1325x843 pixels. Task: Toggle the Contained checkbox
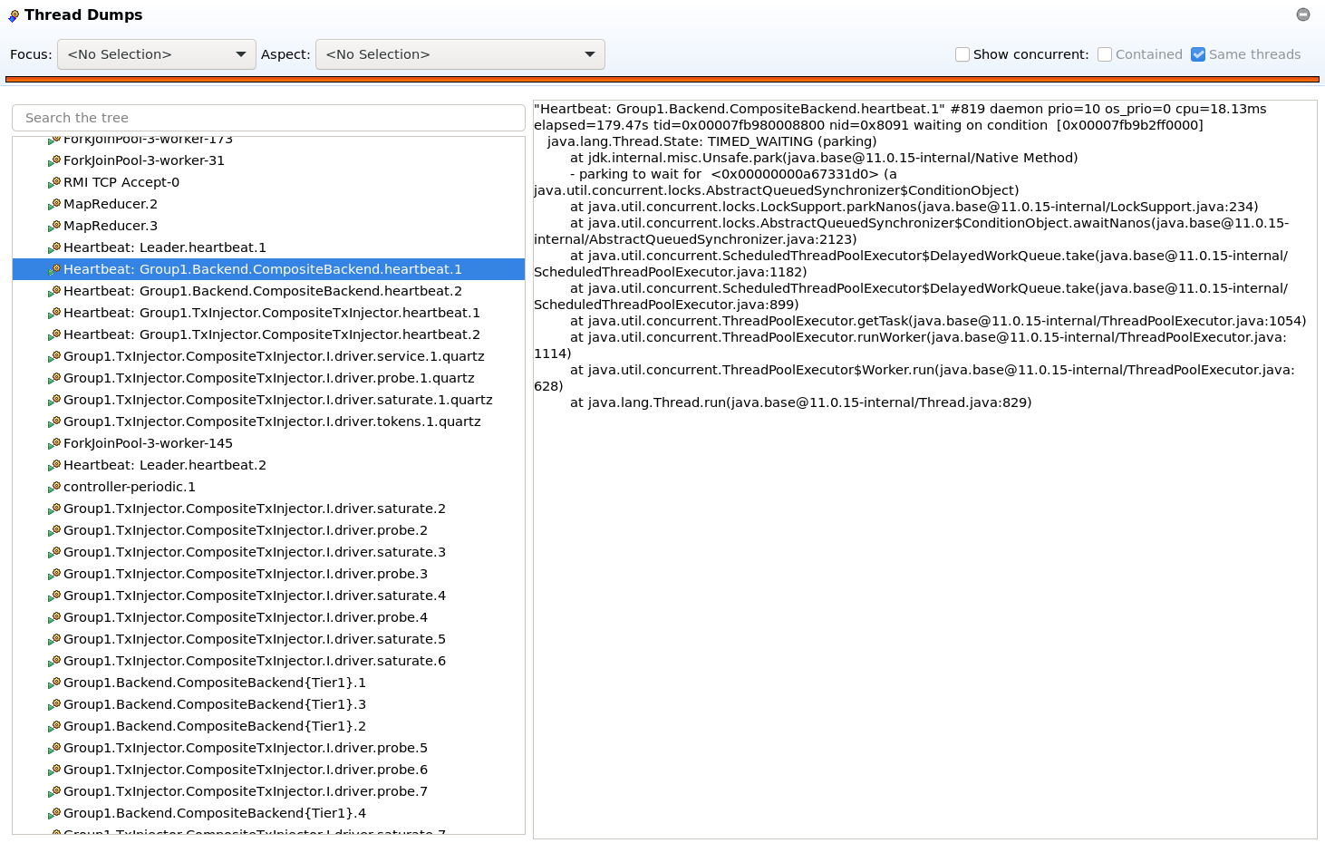[x=1105, y=54]
